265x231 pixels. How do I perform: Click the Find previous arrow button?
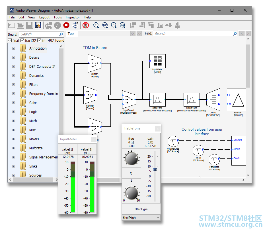point(242,34)
